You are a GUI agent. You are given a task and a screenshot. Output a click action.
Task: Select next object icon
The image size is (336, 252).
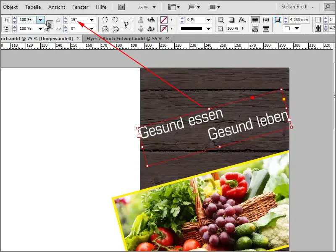click(151, 29)
